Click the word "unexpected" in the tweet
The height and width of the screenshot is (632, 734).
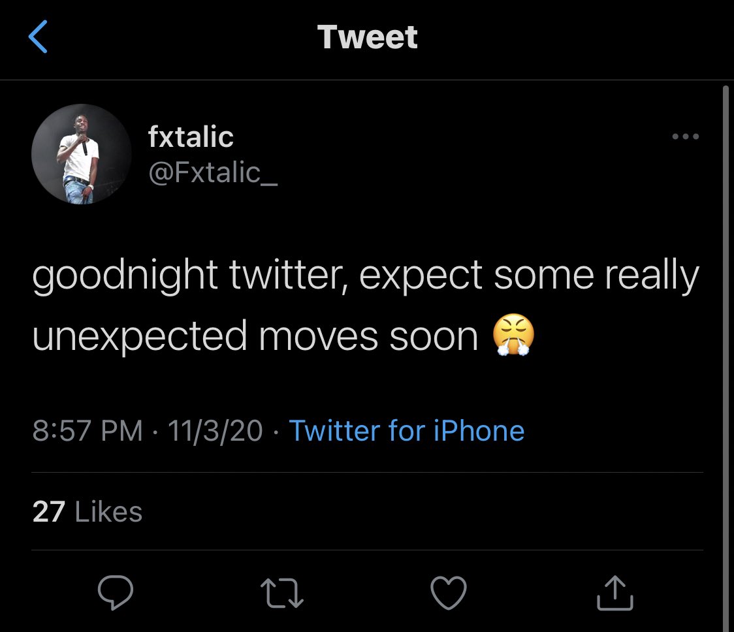coord(140,336)
